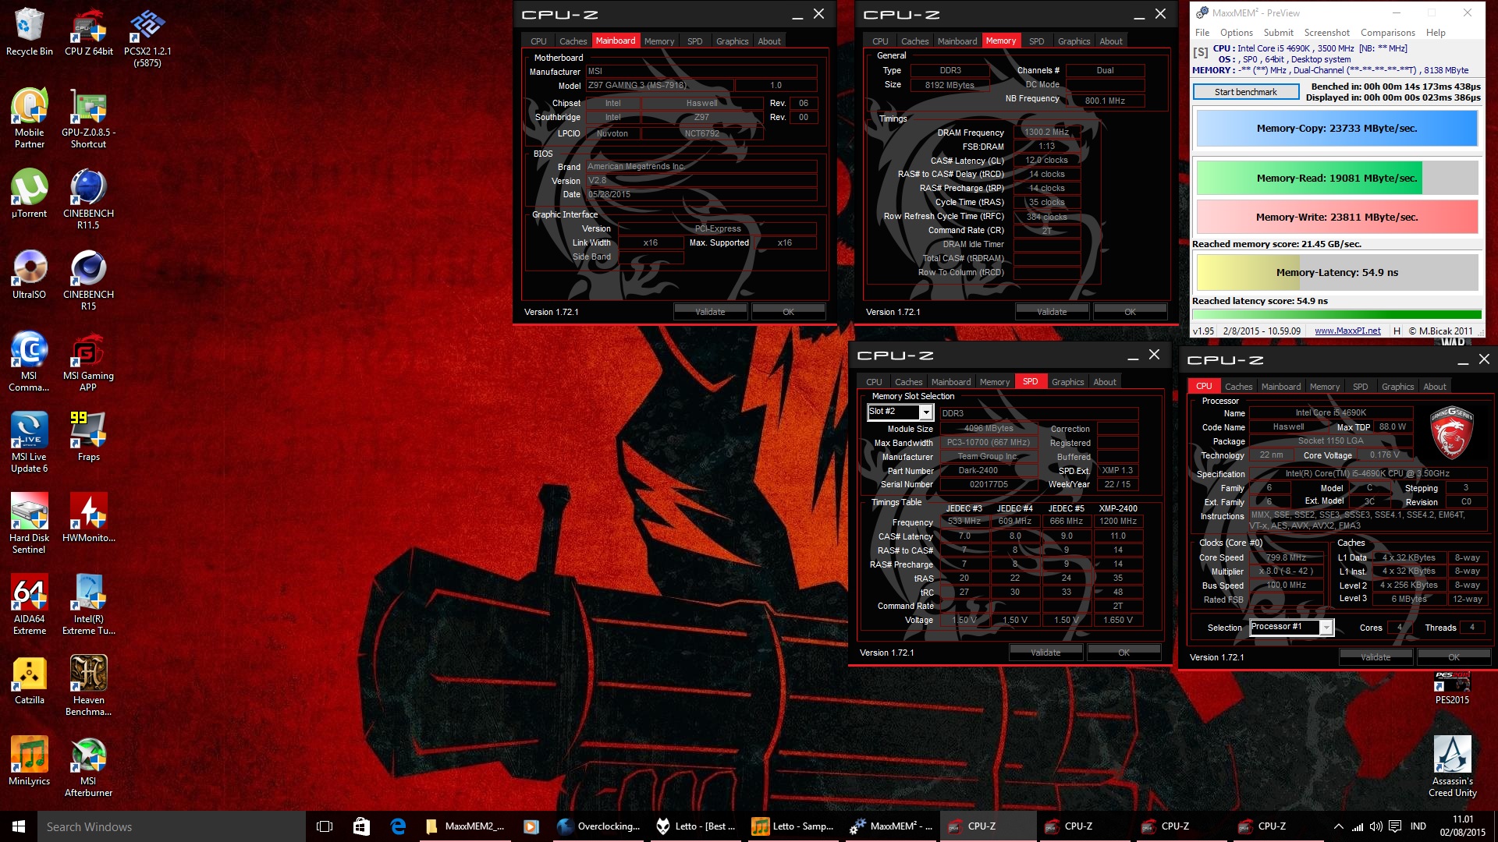Viewport: 1498px width, 842px height.
Task: Launch Heaven Benchmark icon
Action: (x=89, y=685)
